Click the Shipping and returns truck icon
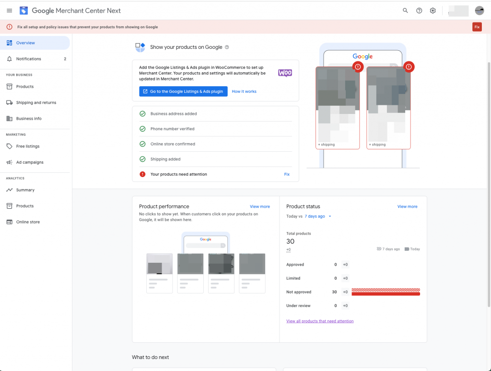Viewport: 491px width, 371px height. [x=10, y=102]
